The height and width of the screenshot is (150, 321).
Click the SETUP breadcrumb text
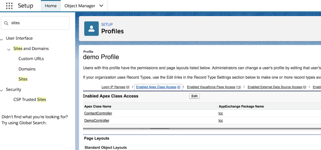107,24
